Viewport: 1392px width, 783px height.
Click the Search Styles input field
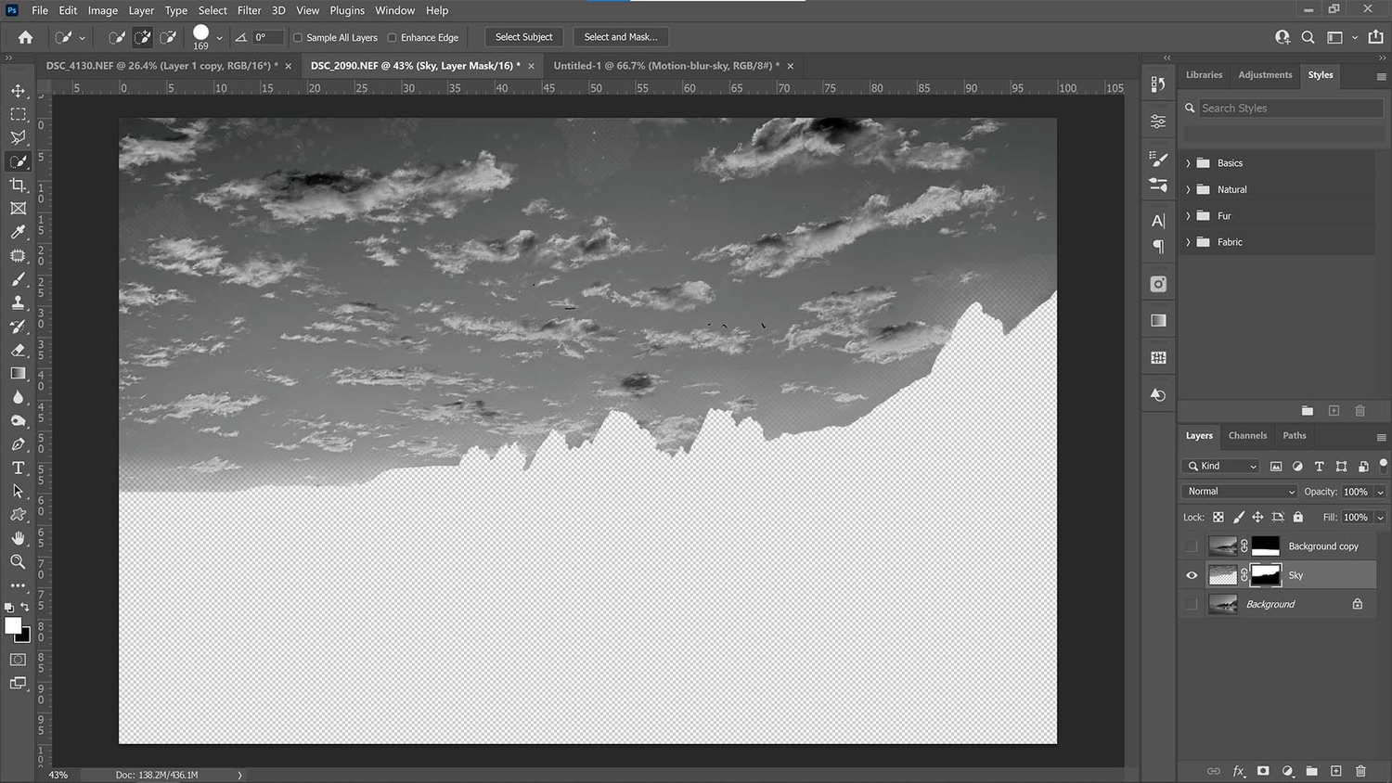1290,109
